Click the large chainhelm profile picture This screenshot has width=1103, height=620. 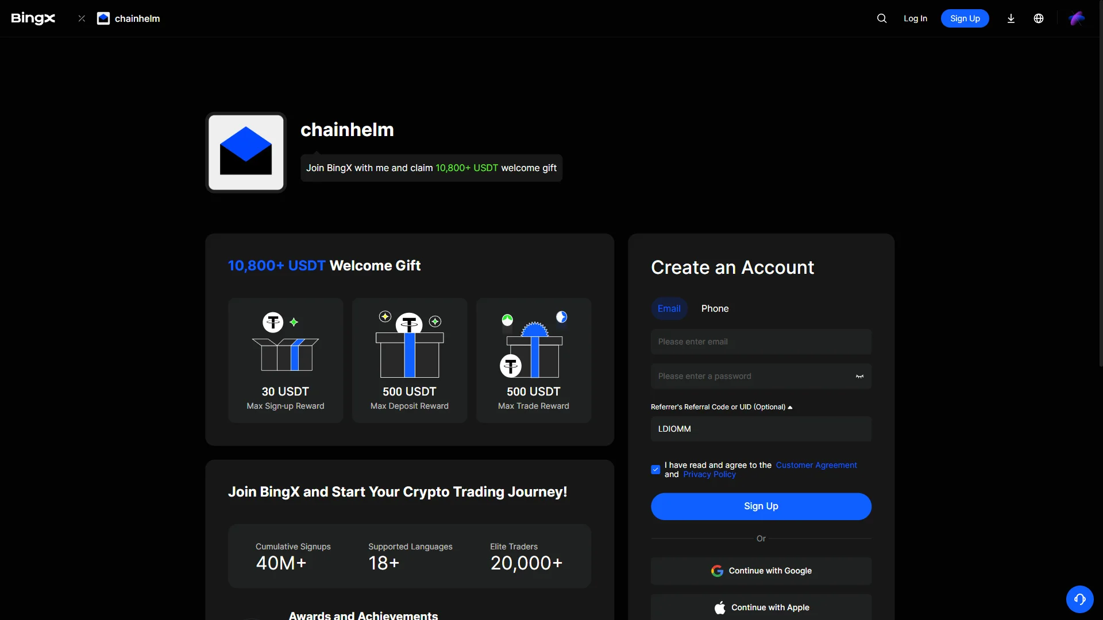[246, 153]
